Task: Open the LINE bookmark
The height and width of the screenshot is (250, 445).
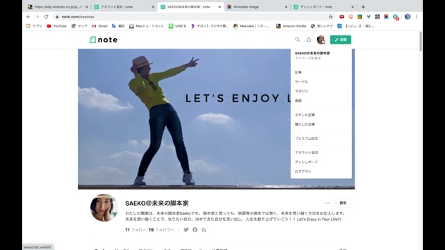Action: pyautogui.click(x=177, y=26)
